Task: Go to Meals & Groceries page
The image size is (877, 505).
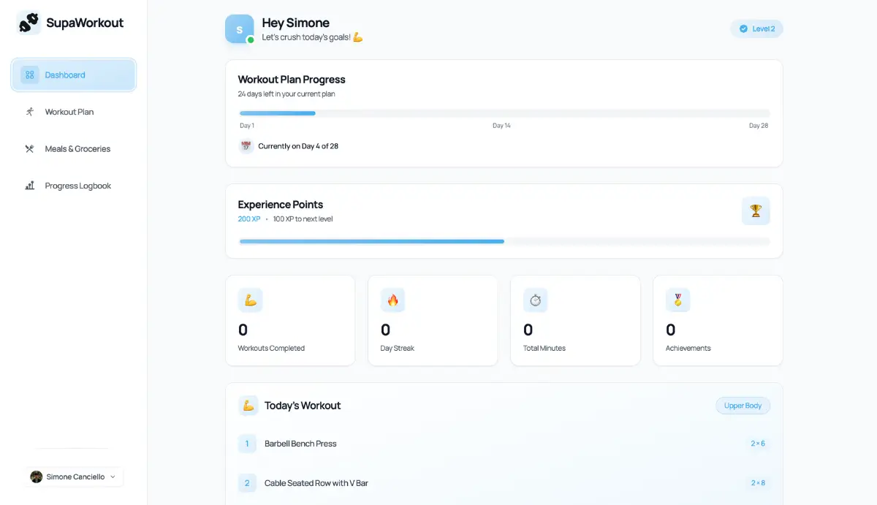Action: click(x=77, y=149)
